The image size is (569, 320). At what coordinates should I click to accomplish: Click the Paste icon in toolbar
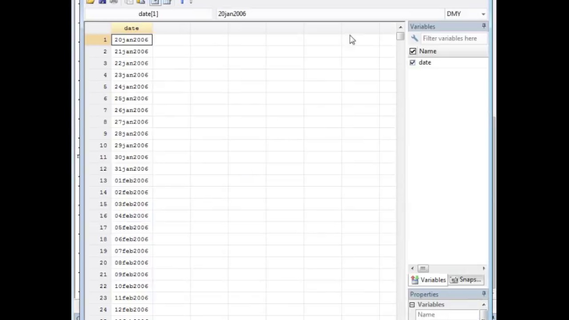(x=141, y=2)
